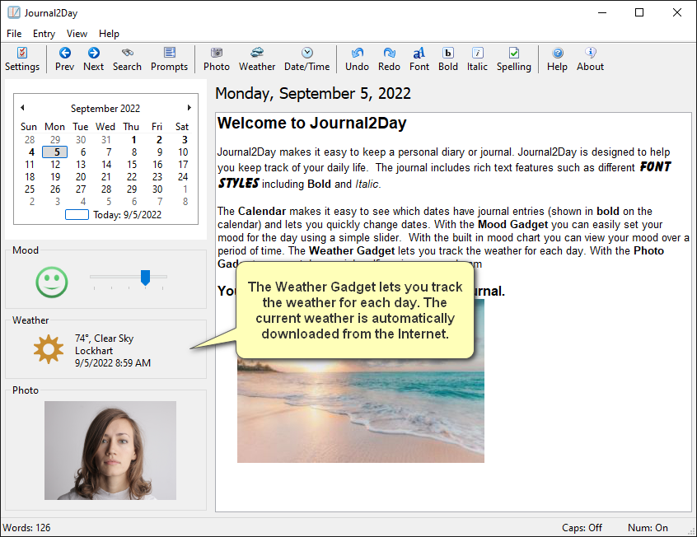Screen dimensions: 697x537
Task: Open the About toolbar icon
Action: coord(591,59)
